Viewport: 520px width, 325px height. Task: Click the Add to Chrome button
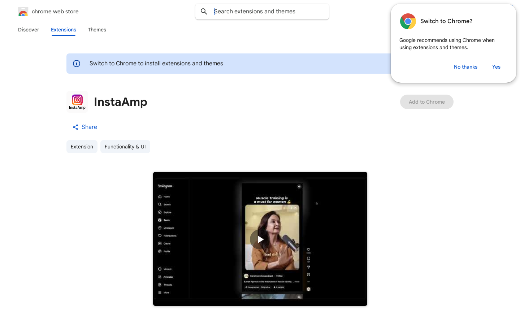[x=427, y=102]
